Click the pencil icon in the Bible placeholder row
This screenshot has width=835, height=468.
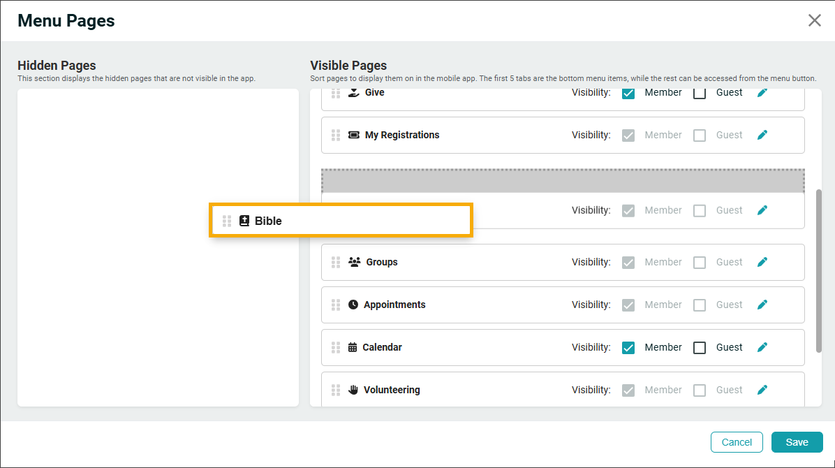[x=762, y=210]
